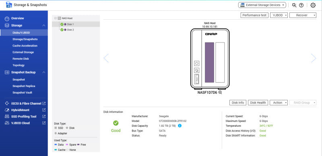Go to next device with right arrow
The image size is (322, 156).
pos(314,58)
